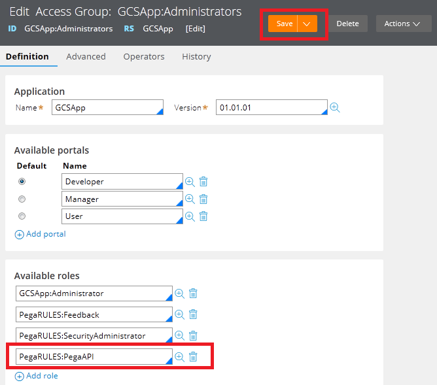Open the Developer portal name field
The height and width of the screenshot is (385, 437).
pyautogui.click(x=122, y=182)
